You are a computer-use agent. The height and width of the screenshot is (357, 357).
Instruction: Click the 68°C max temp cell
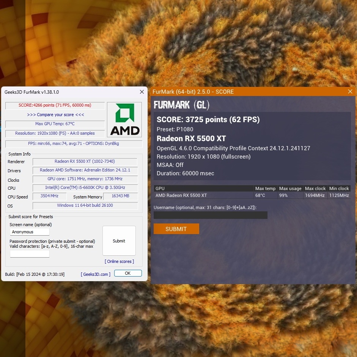266,195
